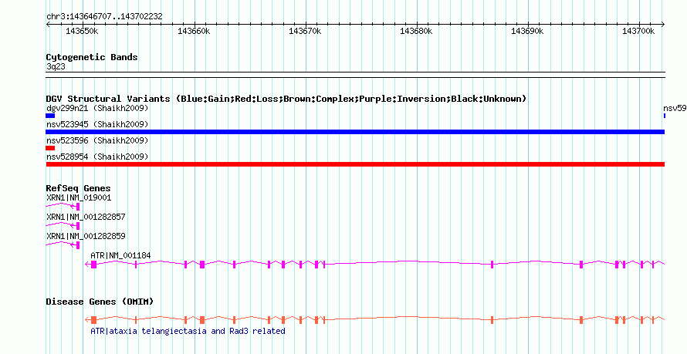Screen dimensions: 687x354
Task: Click the chr3:143646707..143702232 coordinate label
Action: pyautogui.click(x=104, y=17)
